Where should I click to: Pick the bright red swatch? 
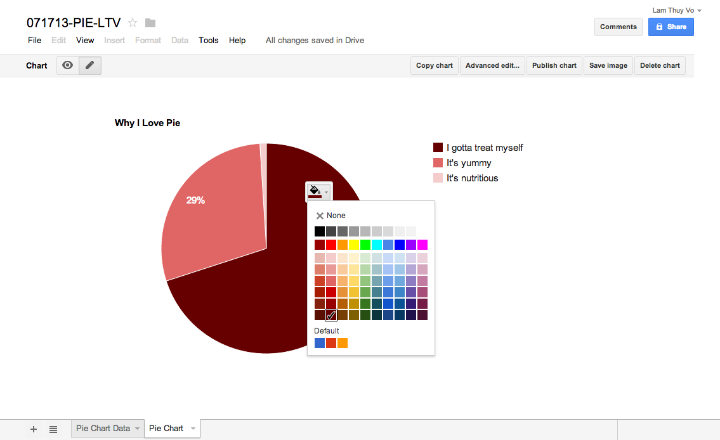tap(331, 245)
